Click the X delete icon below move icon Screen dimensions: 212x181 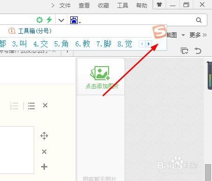44,151
